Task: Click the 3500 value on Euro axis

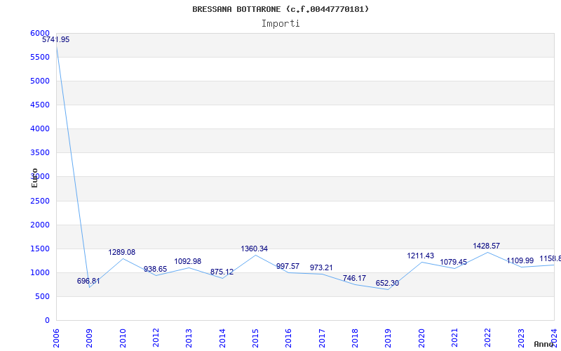Action: pos(40,152)
